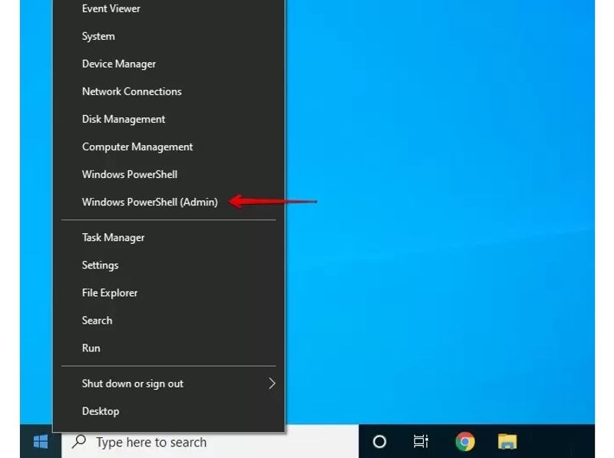
Task: Open Disk Management
Action: tap(124, 119)
